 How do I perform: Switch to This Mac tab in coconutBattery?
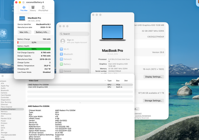pyautogui.click(x=24, y=9)
